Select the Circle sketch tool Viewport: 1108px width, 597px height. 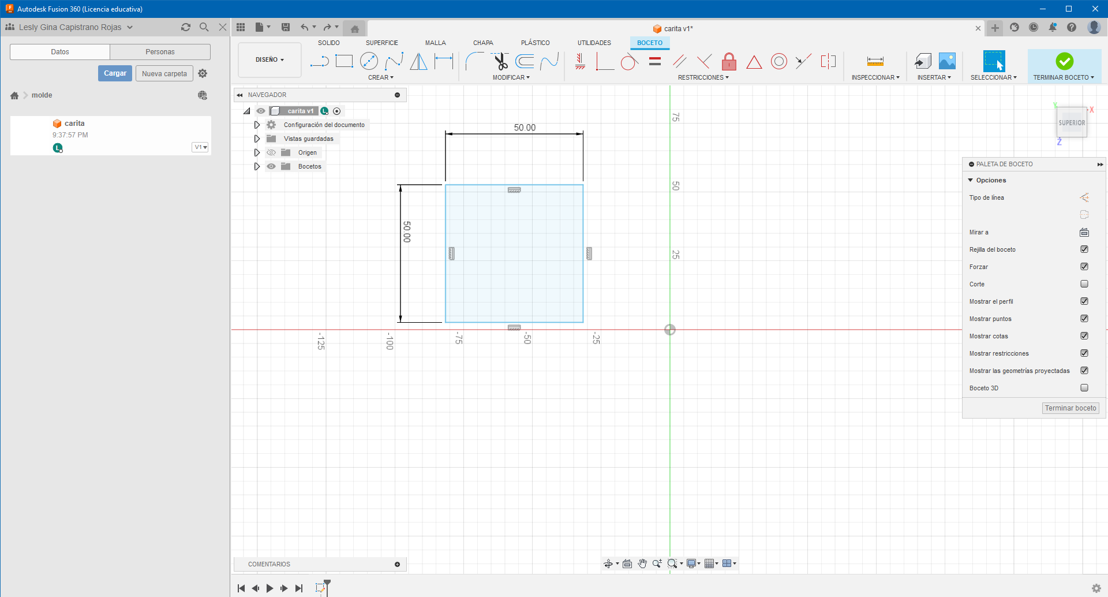(x=369, y=61)
